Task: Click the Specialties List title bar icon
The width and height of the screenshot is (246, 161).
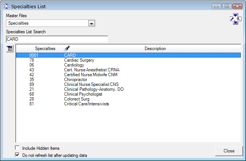Action: [x=6, y=6]
